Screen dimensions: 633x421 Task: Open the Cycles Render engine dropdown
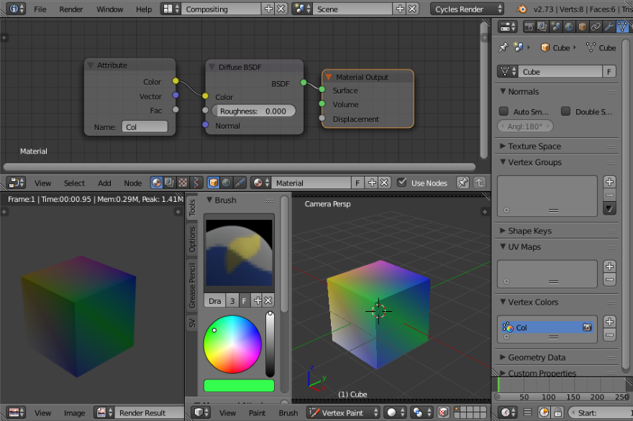pos(468,9)
